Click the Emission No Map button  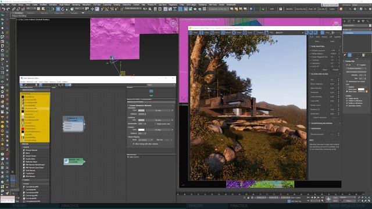point(158,130)
